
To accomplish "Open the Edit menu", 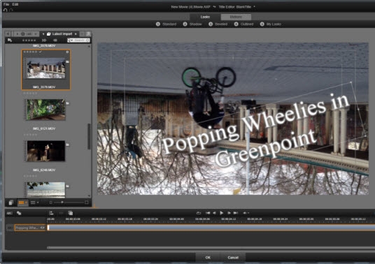I will tap(15, 4).
